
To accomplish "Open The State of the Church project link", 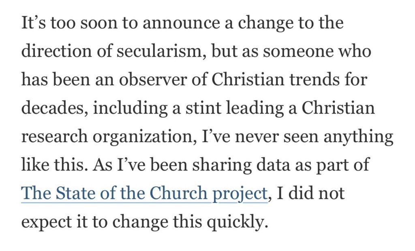I will 144,193.
